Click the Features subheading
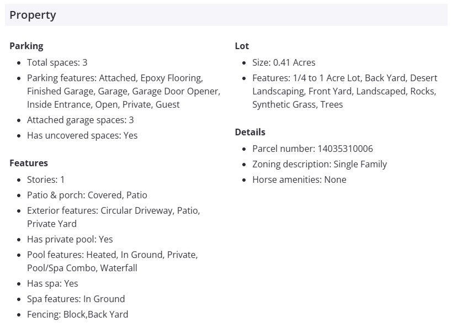Image resolution: width=457 pixels, height=332 pixels. click(x=29, y=163)
